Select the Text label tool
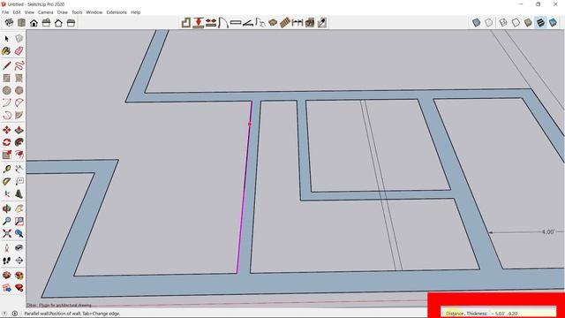This screenshot has height=318, width=565. [19, 181]
